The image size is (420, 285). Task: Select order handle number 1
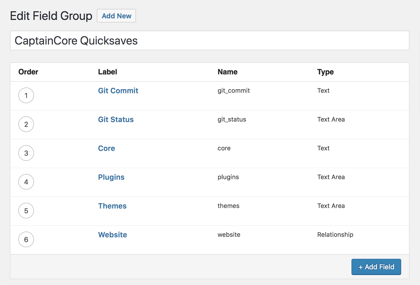(x=26, y=95)
